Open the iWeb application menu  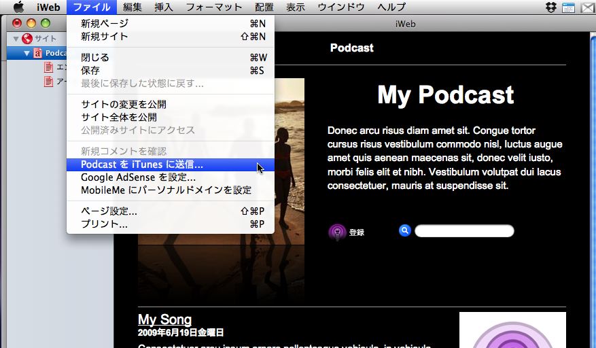48,7
